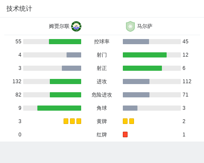The height and width of the screenshot is (163, 204).
Task: Click the green 角球 bar for 姆贾尔联
Action: point(59,108)
